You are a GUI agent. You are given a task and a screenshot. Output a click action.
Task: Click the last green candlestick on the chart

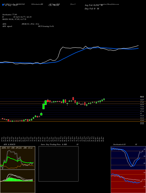(x=104, y=99)
